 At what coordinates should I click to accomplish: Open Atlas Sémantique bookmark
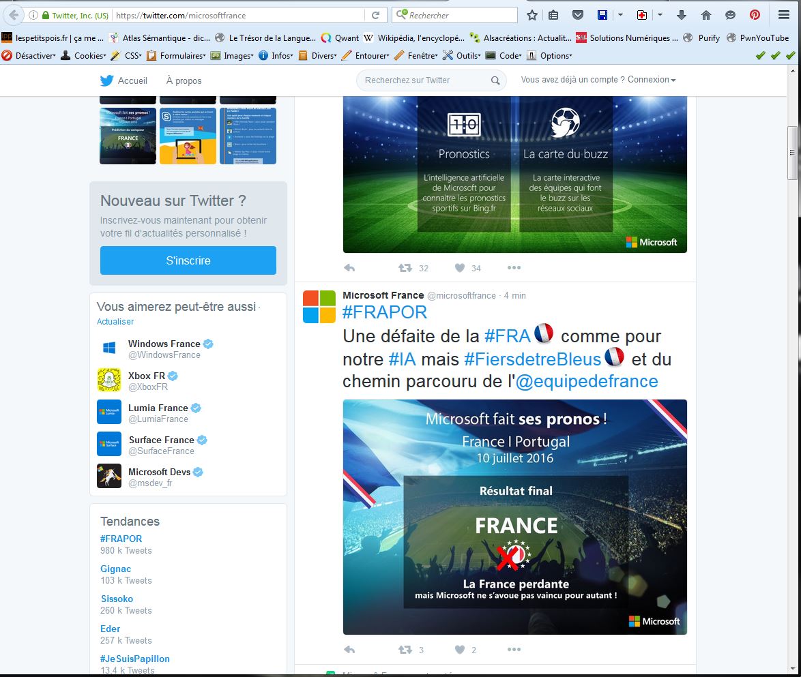tap(160, 37)
